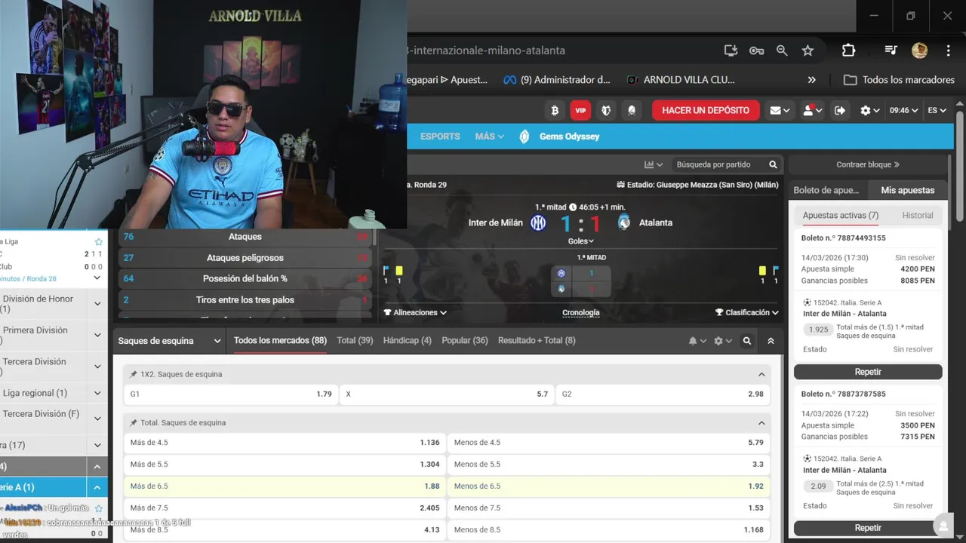Click the Gems Odyssey gem icon
The image size is (966, 543).
(x=525, y=137)
